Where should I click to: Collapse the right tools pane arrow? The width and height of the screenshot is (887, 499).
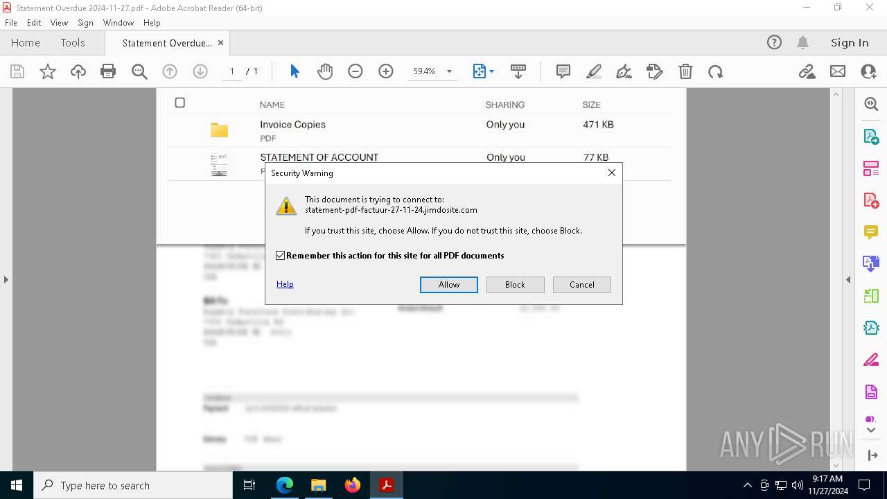(848, 280)
